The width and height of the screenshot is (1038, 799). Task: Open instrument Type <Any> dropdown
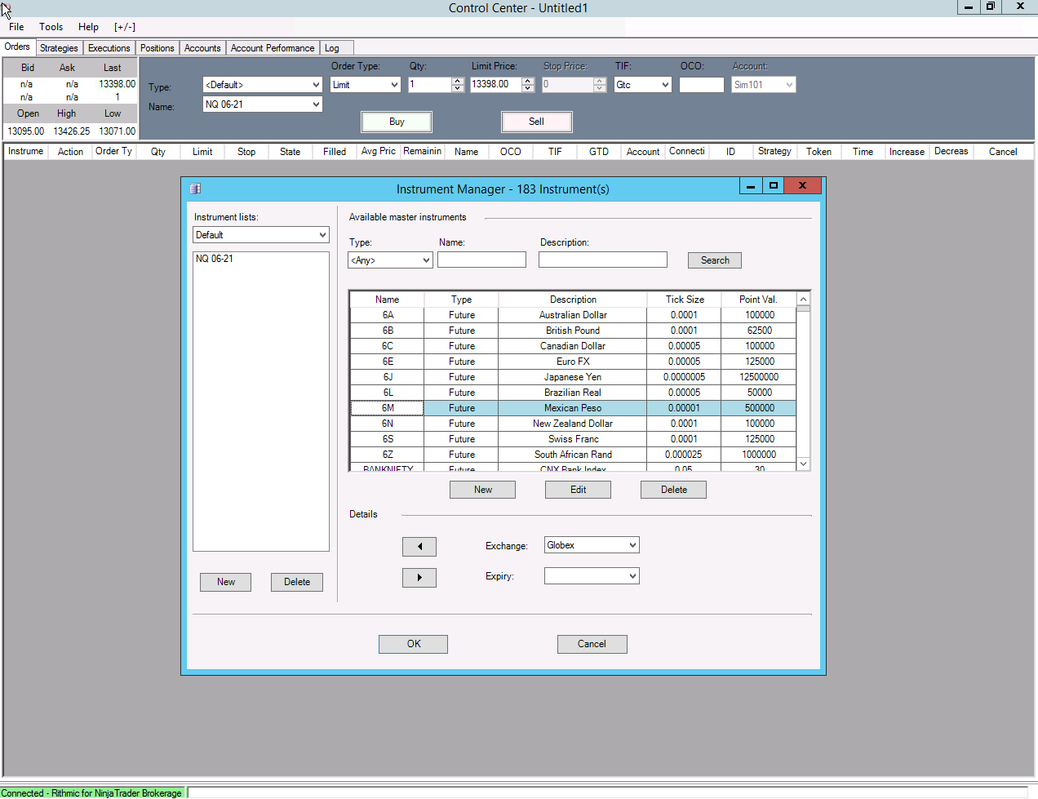(426, 260)
